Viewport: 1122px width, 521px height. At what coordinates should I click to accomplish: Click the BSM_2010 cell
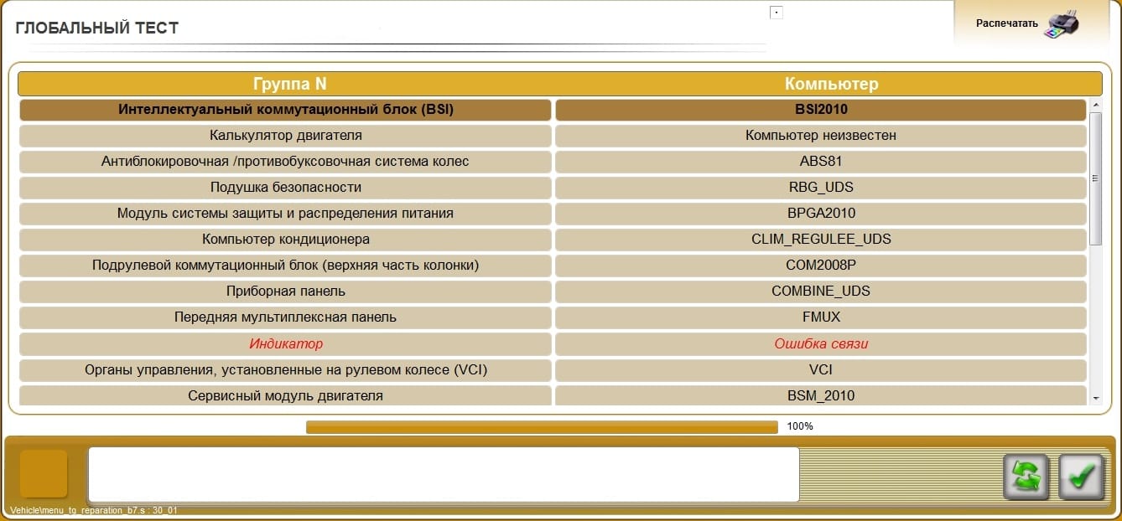point(821,395)
